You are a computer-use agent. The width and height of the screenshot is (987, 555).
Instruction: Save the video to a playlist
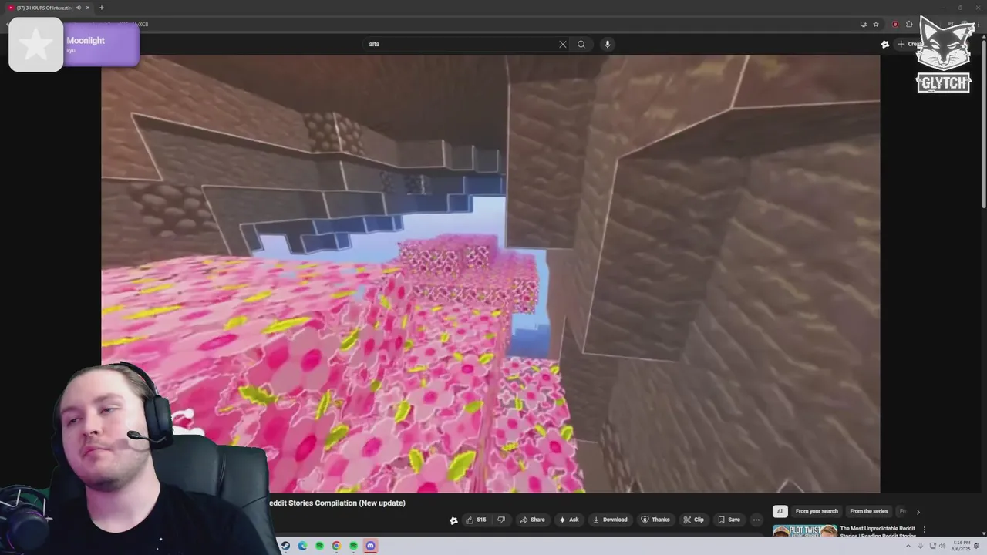(x=729, y=520)
